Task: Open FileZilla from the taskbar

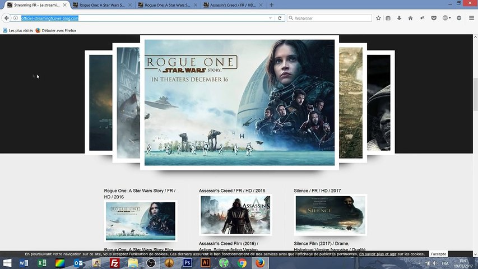Action: (x=115, y=263)
